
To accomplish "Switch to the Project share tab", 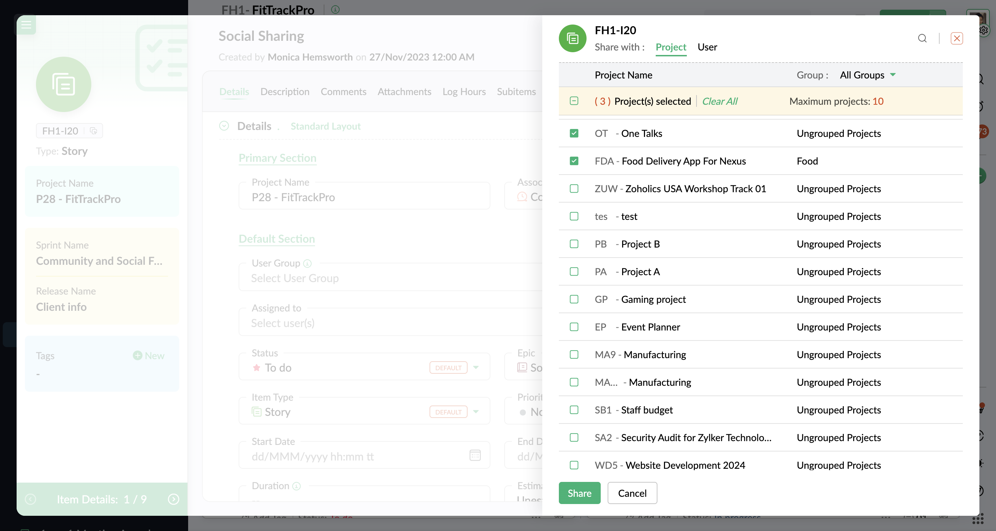I will pyautogui.click(x=671, y=47).
